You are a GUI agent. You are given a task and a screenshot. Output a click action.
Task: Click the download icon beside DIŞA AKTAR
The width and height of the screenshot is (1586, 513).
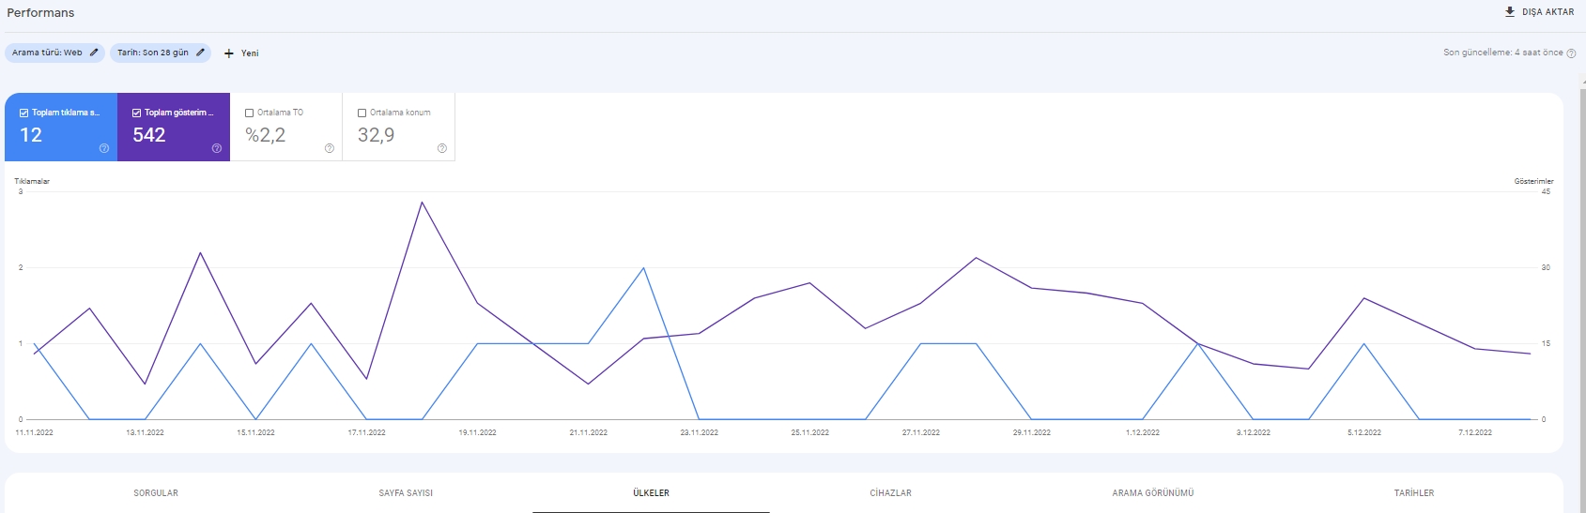(x=1510, y=12)
